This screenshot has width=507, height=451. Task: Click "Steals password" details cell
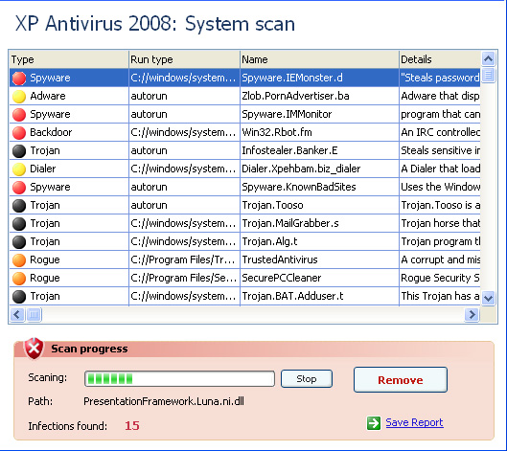click(440, 78)
